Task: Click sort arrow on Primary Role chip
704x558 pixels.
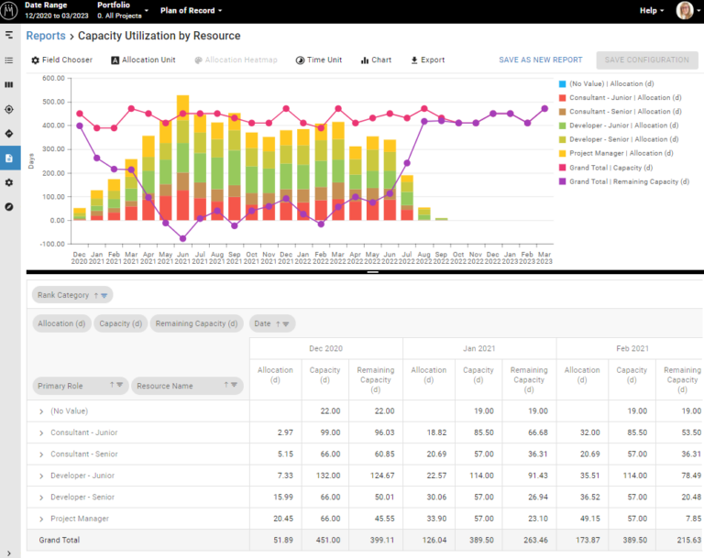Action: click(112, 385)
